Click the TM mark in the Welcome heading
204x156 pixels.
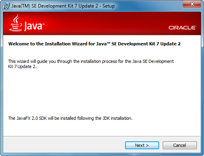pos(109,43)
